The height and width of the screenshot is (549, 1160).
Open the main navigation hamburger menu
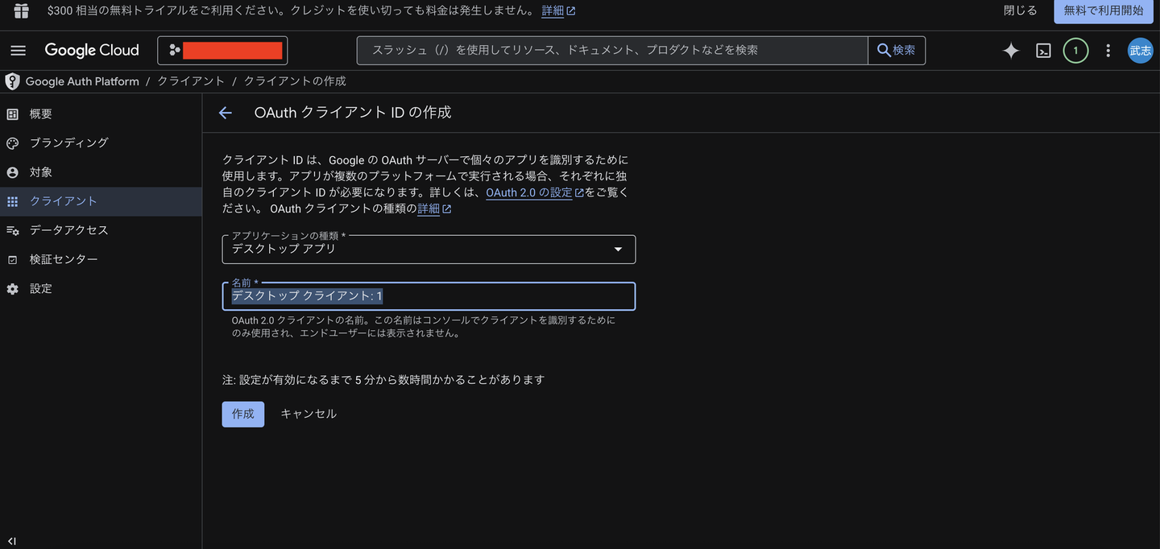click(19, 50)
